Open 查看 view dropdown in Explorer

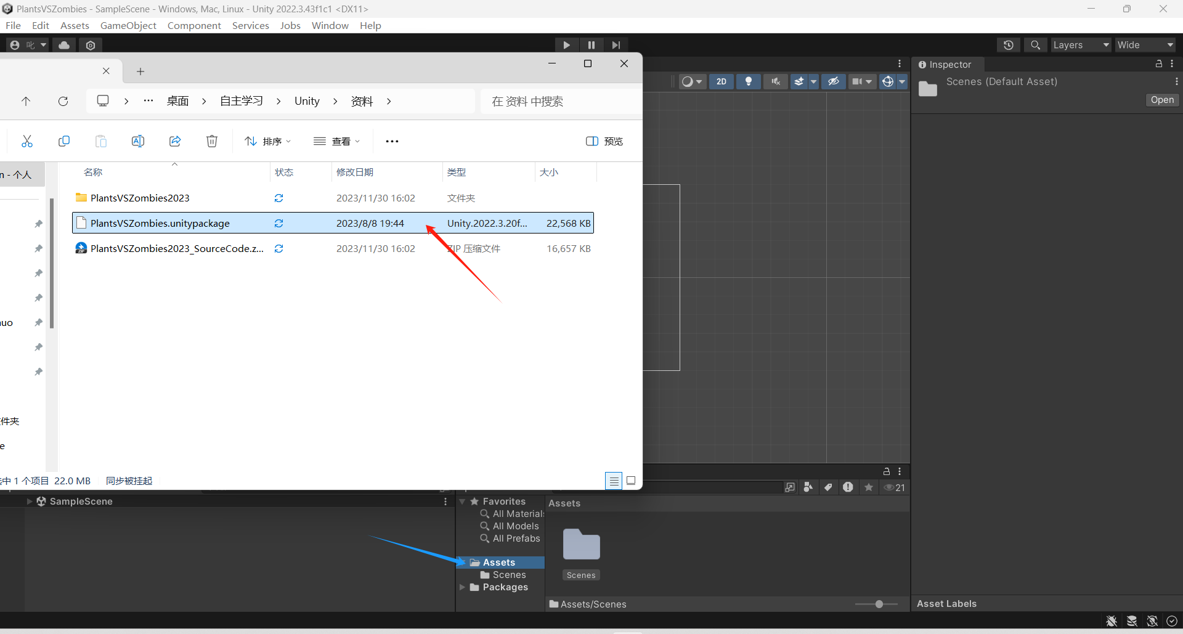click(x=336, y=141)
